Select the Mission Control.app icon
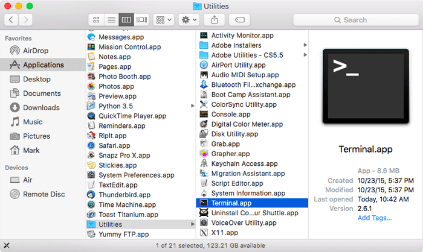 pyautogui.click(x=91, y=47)
